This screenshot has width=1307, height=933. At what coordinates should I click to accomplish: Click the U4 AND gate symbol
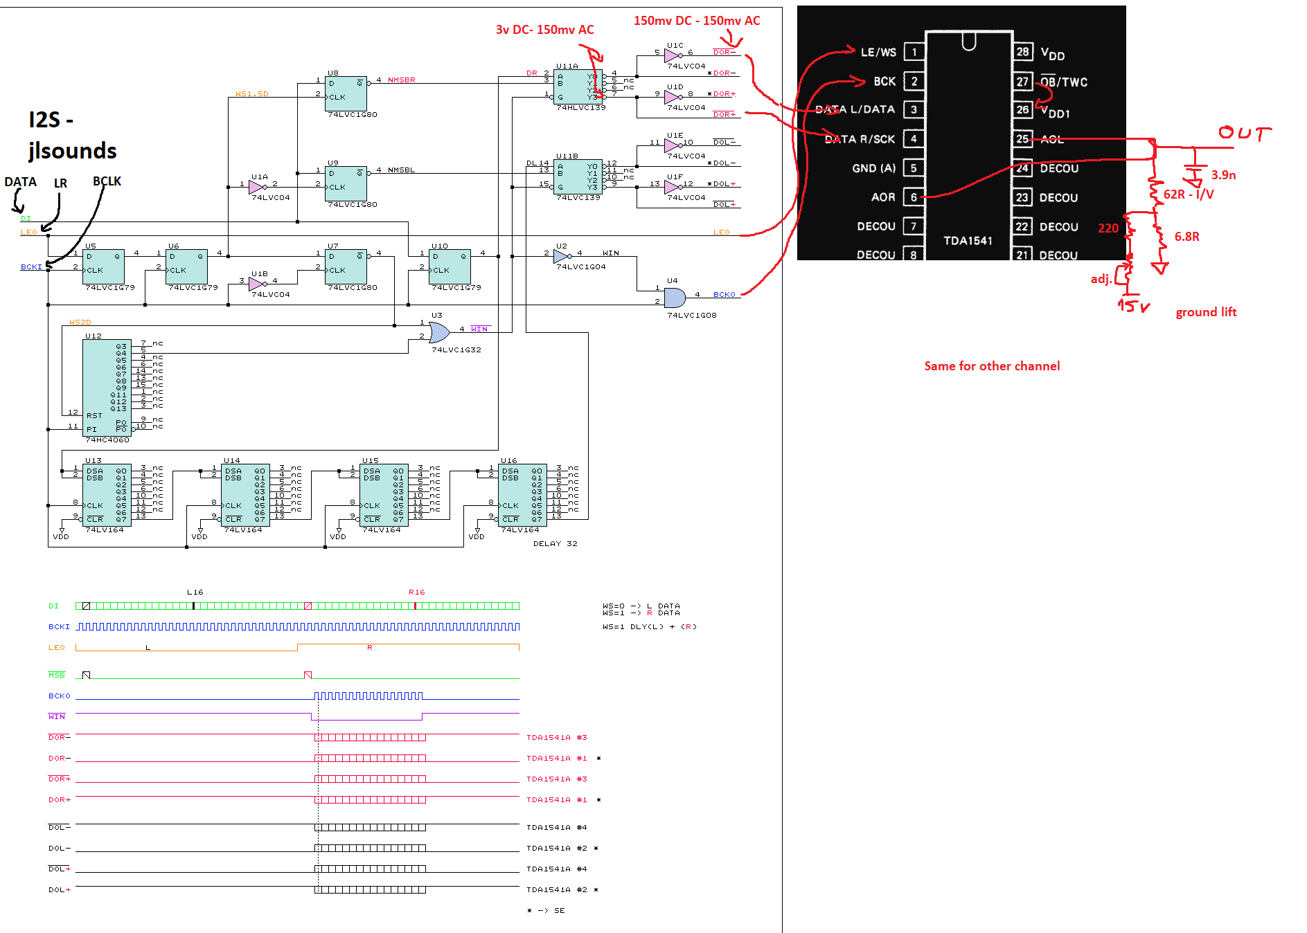pos(675,298)
